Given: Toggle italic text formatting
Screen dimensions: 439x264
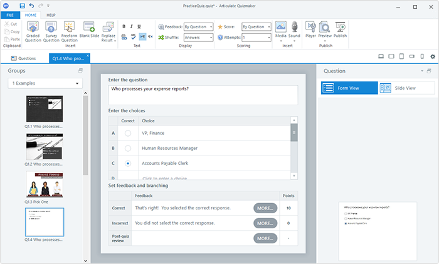Looking at the screenshot, I should pos(131,26).
